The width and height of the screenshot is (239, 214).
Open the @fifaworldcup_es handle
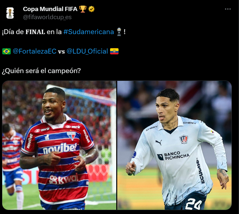tap(47, 17)
